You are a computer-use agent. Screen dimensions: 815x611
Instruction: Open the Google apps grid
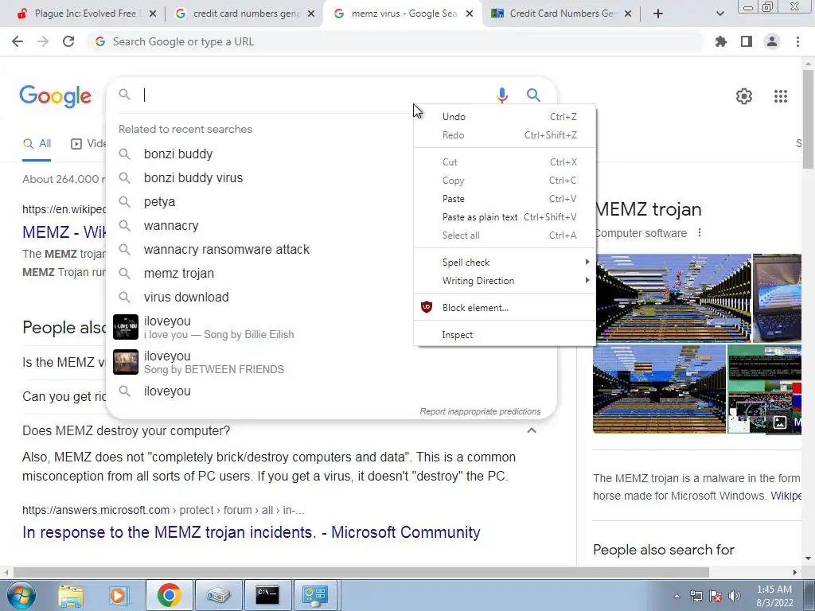(x=780, y=96)
